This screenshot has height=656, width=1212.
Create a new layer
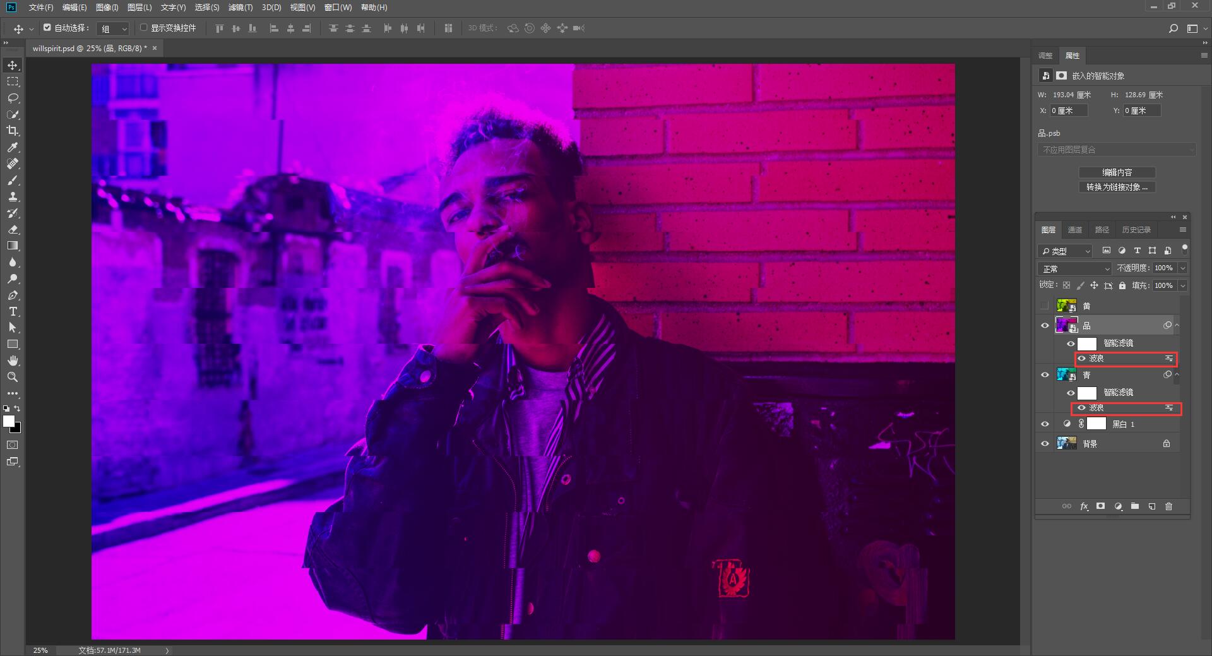tap(1152, 506)
